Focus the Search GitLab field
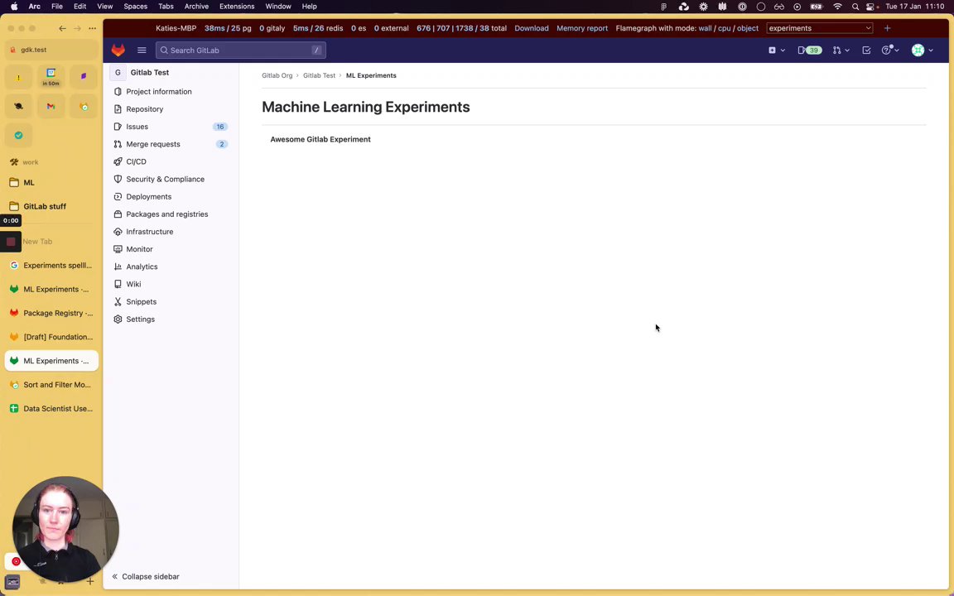 pos(241,50)
